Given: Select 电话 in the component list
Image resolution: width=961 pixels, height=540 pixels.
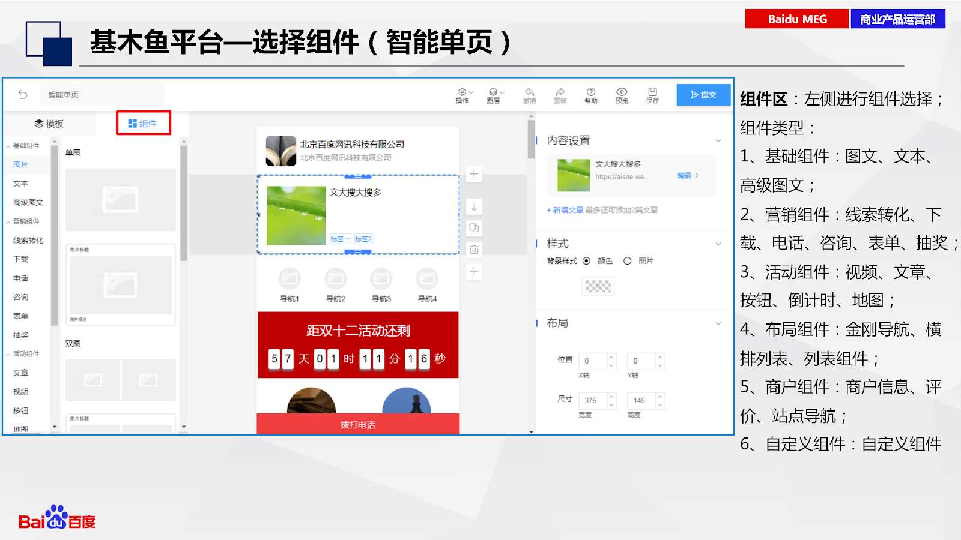Looking at the screenshot, I should (x=21, y=278).
